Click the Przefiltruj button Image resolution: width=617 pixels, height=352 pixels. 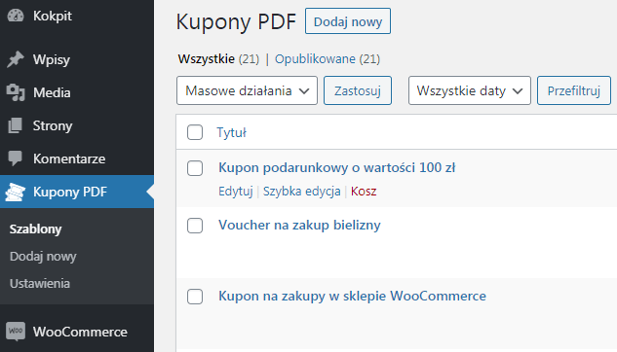pos(574,90)
